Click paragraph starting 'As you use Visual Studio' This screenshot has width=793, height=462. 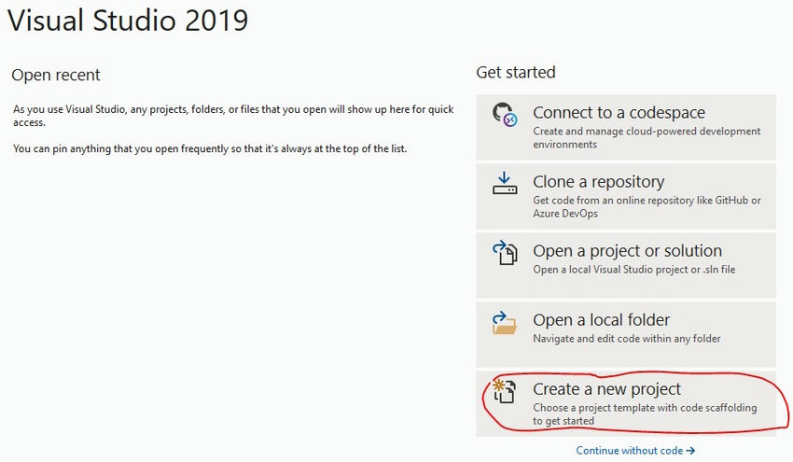pyautogui.click(x=233, y=116)
